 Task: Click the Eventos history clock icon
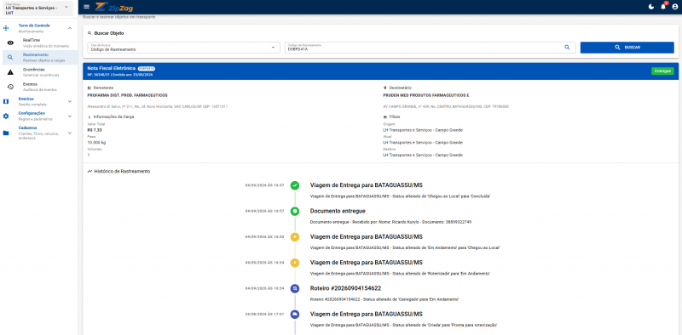(10, 87)
